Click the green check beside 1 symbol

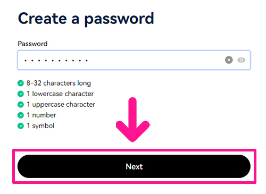21,126
